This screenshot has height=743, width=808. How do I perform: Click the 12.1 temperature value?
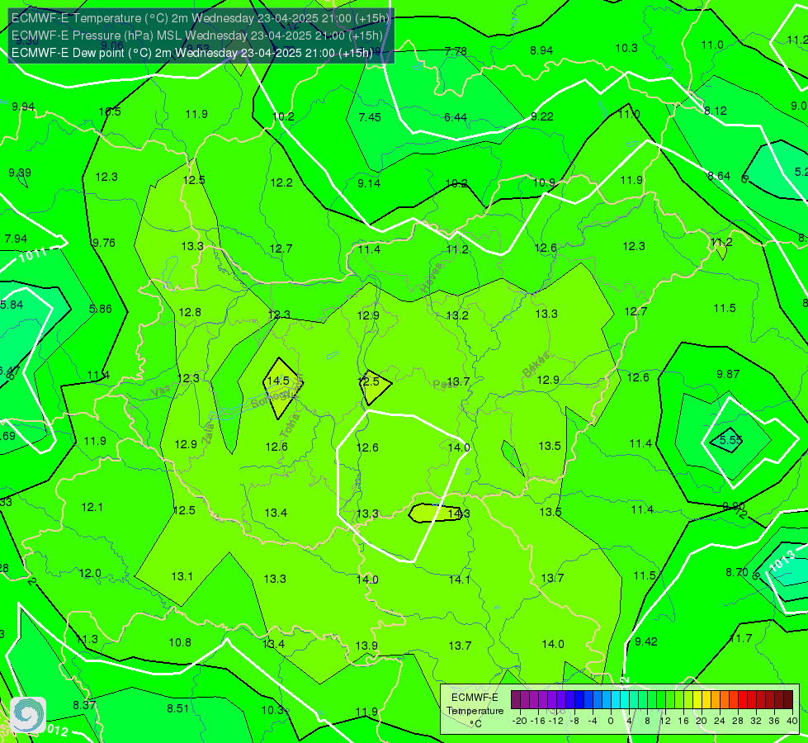click(92, 508)
